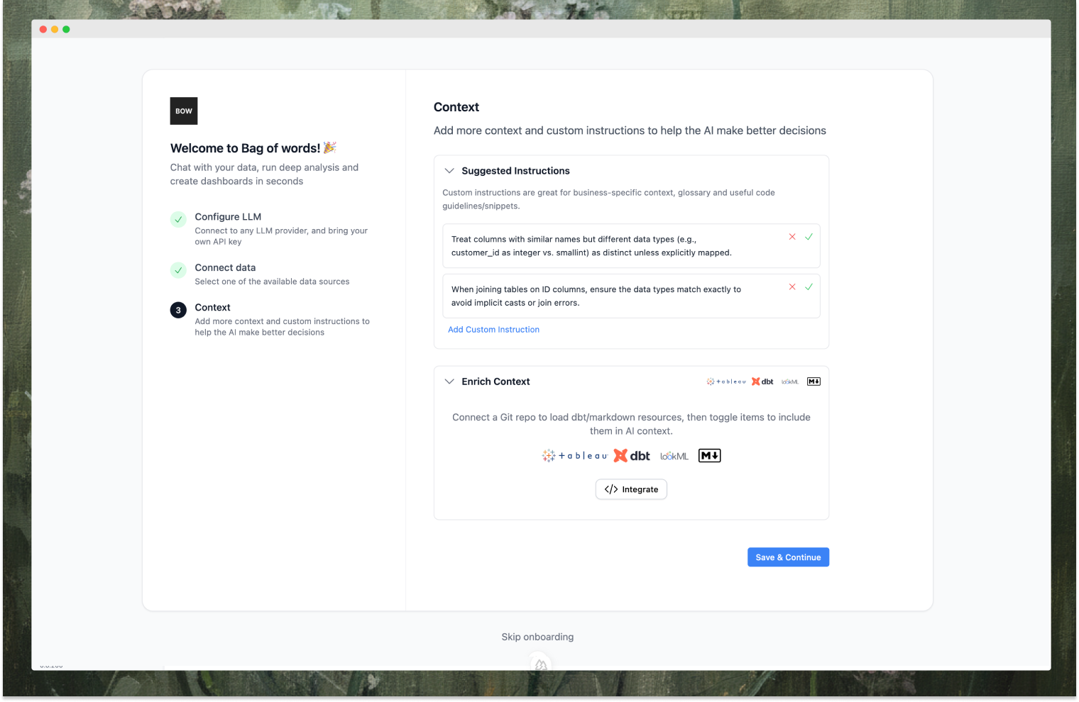Click the BOW logo icon
This screenshot has height=702, width=1079.
tap(183, 111)
